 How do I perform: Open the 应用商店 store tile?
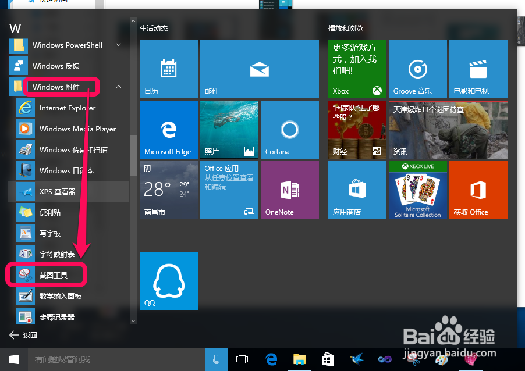[357, 190]
